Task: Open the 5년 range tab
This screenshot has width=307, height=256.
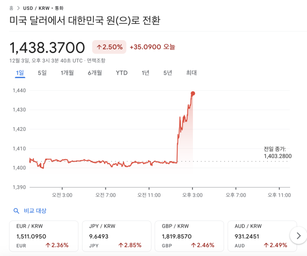Action: click(168, 73)
